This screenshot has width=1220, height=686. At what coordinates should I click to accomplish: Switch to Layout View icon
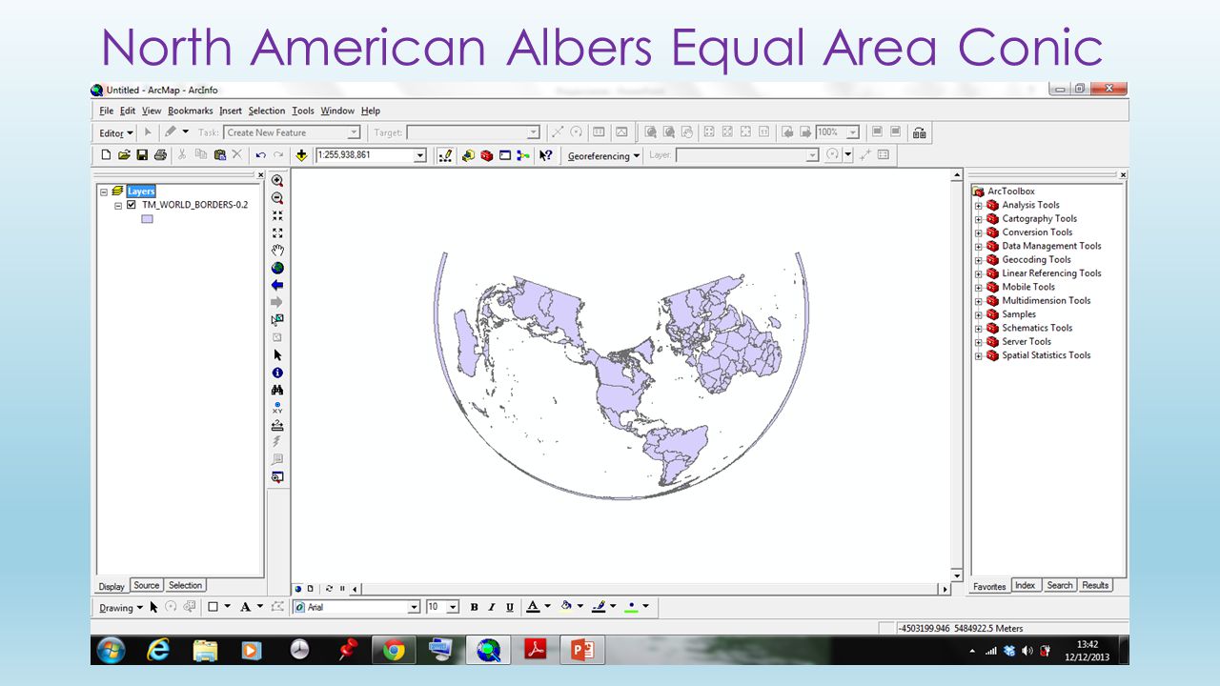click(311, 589)
